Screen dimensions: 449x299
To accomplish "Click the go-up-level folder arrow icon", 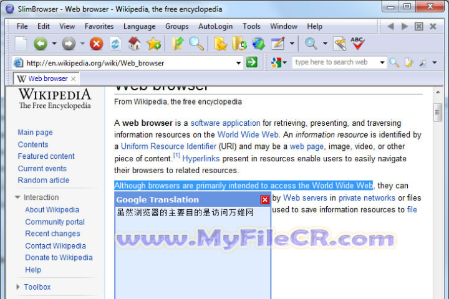I will click(178, 44).
